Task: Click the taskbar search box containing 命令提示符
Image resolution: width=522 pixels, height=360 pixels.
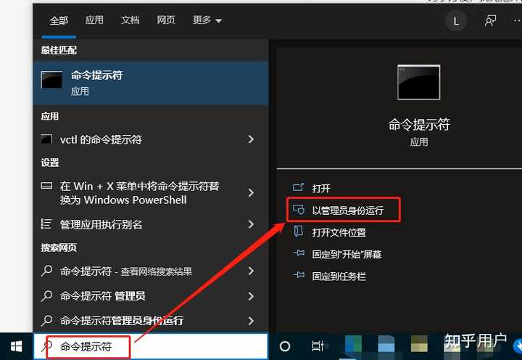Action: [x=151, y=346]
